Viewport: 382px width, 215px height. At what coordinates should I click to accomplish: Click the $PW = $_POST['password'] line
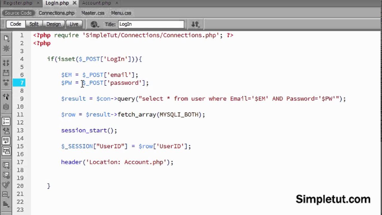[105, 83]
